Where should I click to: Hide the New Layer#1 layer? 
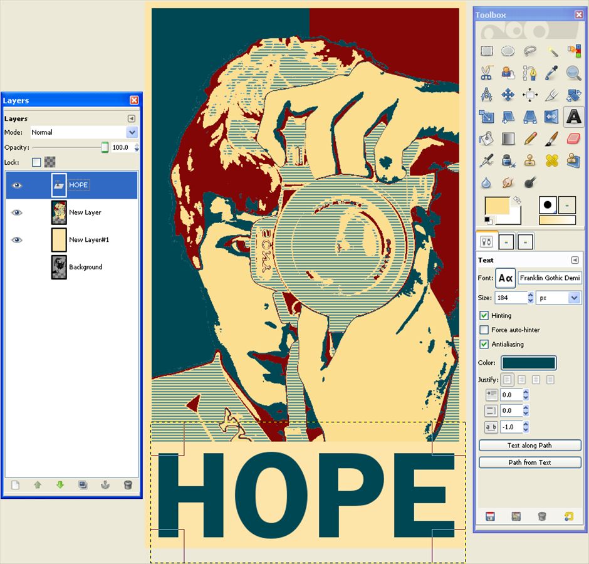click(16, 240)
